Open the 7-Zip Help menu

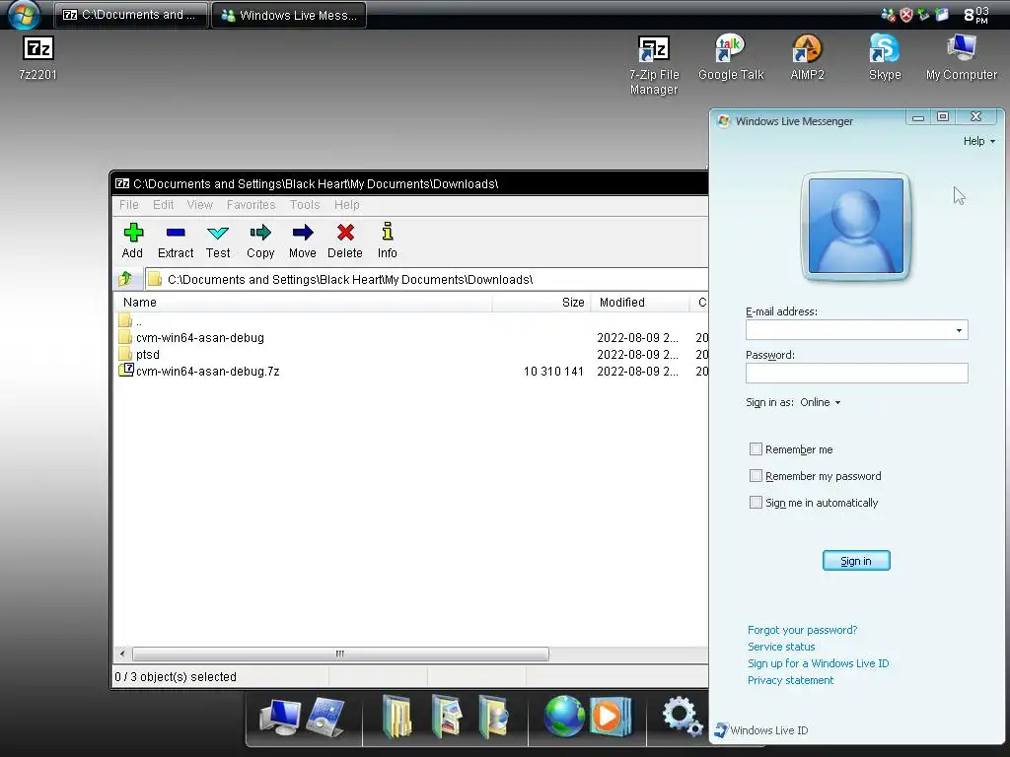(346, 205)
